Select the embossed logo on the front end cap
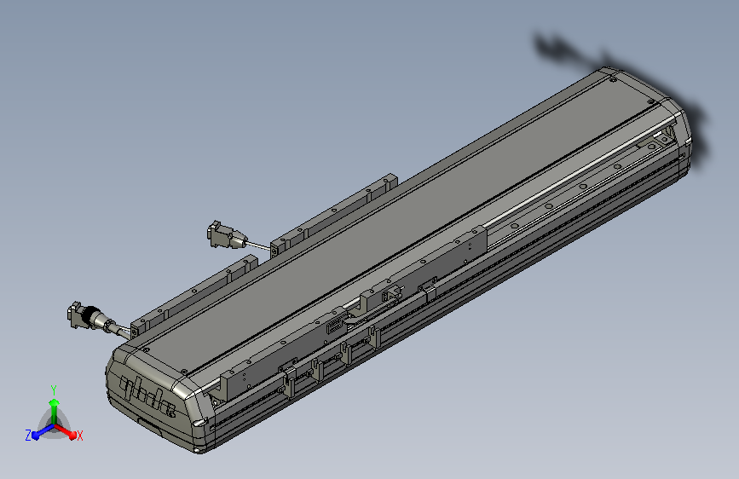 pos(147,396)
